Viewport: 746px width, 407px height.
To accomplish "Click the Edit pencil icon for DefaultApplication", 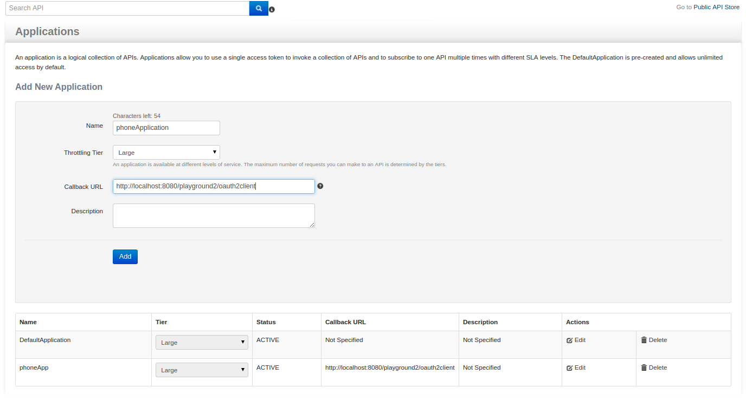I will pyautogui.click(x=570, y=340).
